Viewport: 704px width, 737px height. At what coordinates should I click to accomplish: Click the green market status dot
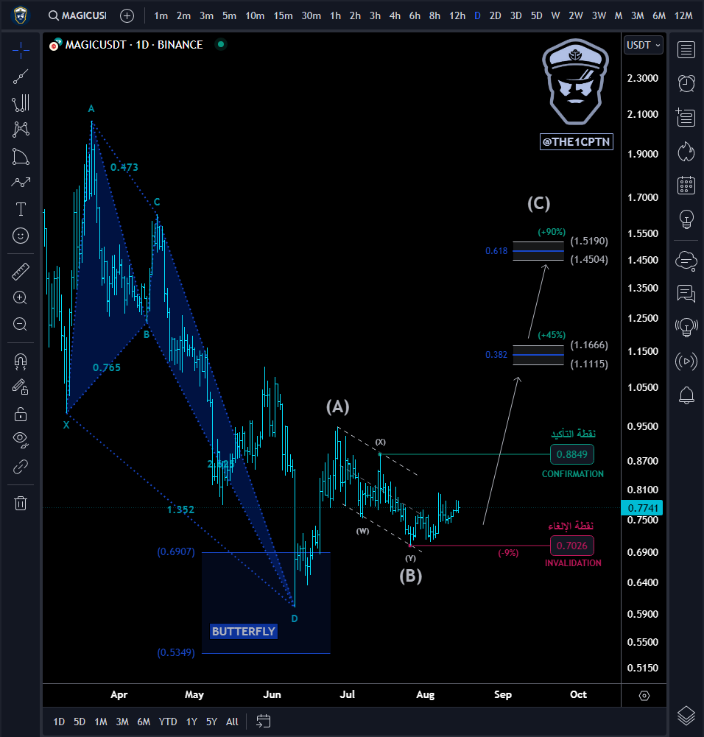(x=221, y=44)
